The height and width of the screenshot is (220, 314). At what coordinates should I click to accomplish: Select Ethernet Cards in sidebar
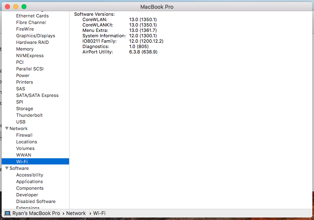point(32,16)
